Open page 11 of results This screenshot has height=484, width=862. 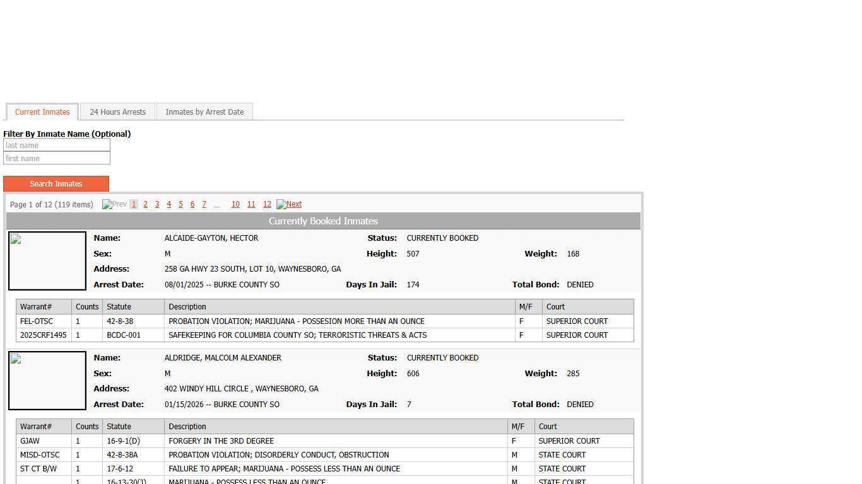(x=251, y=204)
